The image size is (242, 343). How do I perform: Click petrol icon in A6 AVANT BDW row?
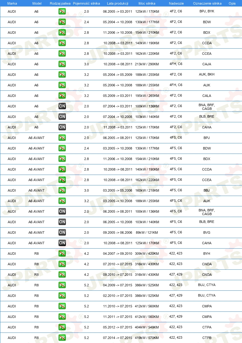(62, 148)
